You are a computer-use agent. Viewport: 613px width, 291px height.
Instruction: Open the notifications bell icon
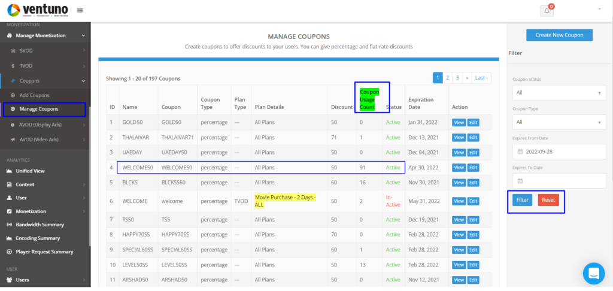547,11
